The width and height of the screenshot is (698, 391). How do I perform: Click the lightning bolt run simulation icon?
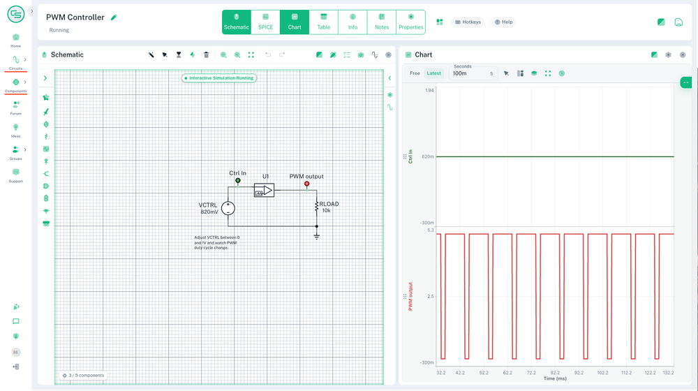pyautogui.click(x=193, y=54)
